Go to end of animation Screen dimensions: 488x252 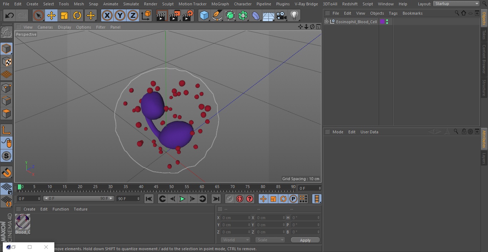point(216,199)
